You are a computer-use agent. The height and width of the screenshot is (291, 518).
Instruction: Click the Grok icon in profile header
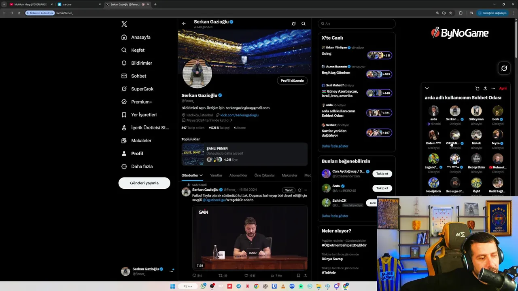(x=294, y=24)
